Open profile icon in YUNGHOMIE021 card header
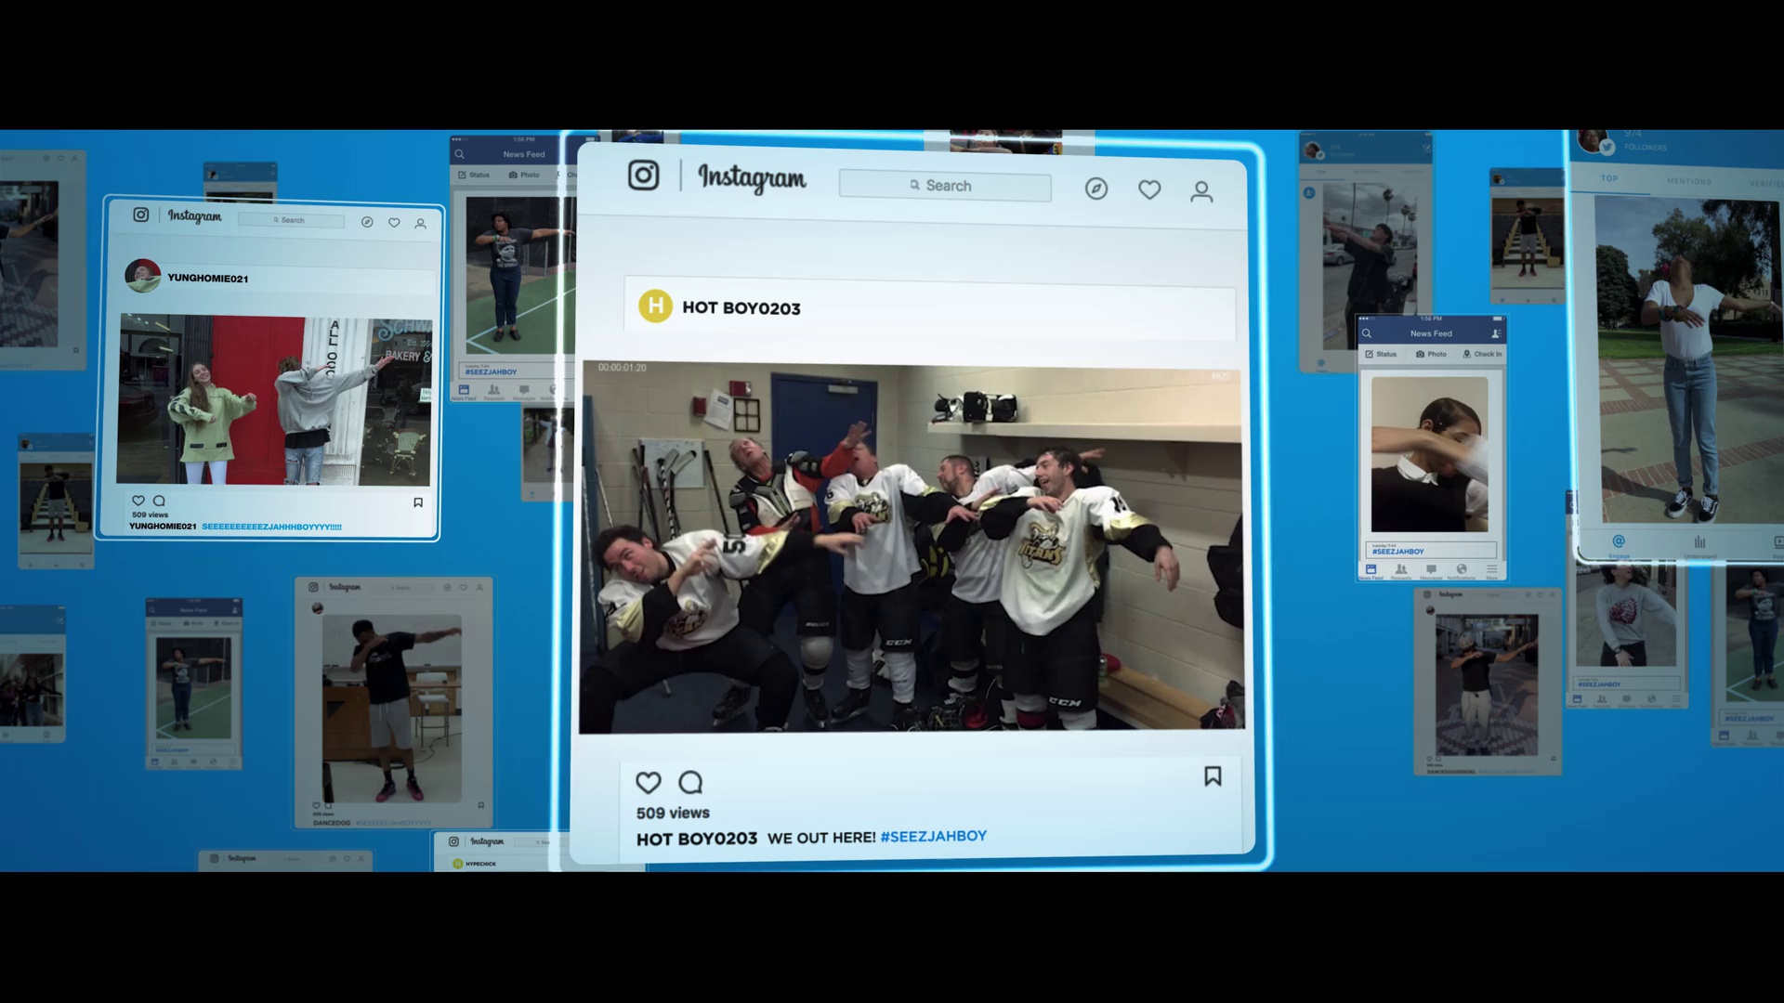Viewport: 1784px width, 1003px height. (x=421, y=224)
